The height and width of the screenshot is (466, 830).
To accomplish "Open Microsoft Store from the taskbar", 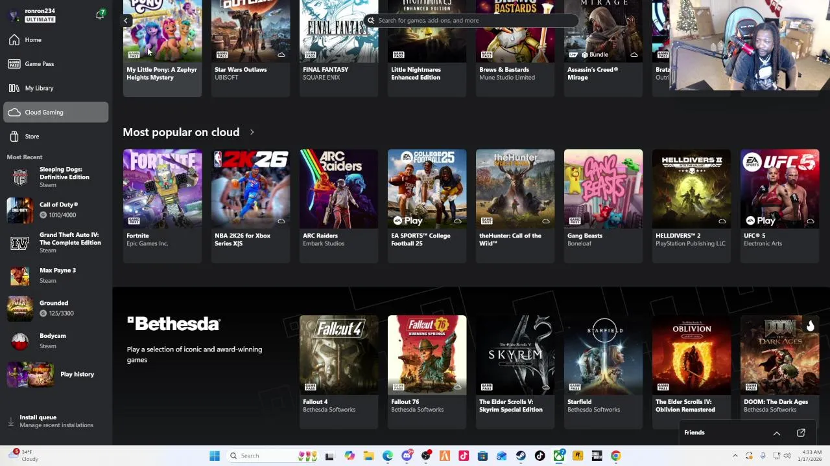I will [x=482, y=456].
